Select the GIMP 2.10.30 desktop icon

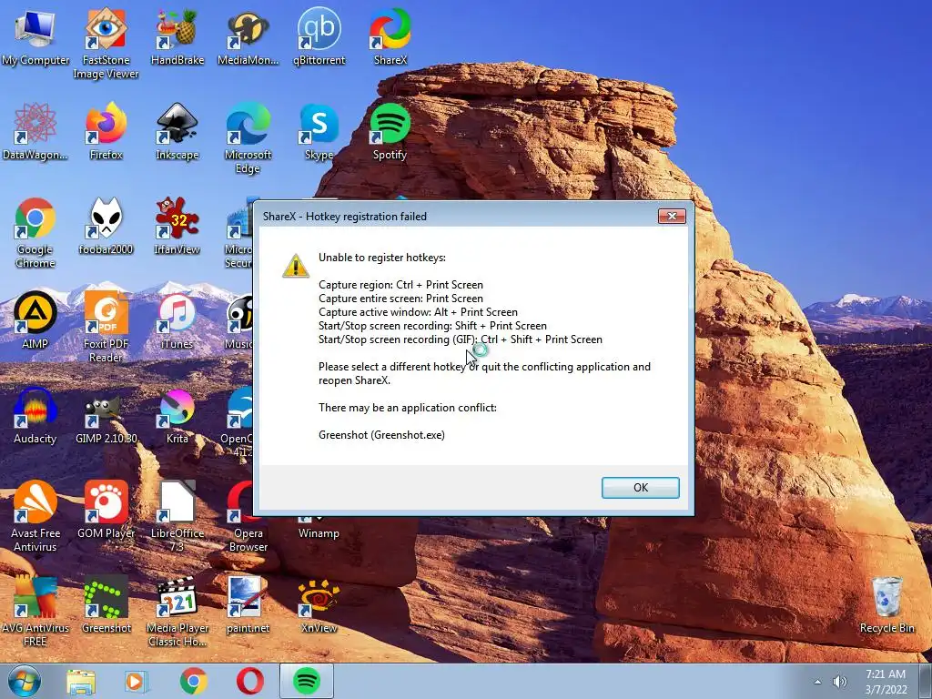tap(106, 417)
